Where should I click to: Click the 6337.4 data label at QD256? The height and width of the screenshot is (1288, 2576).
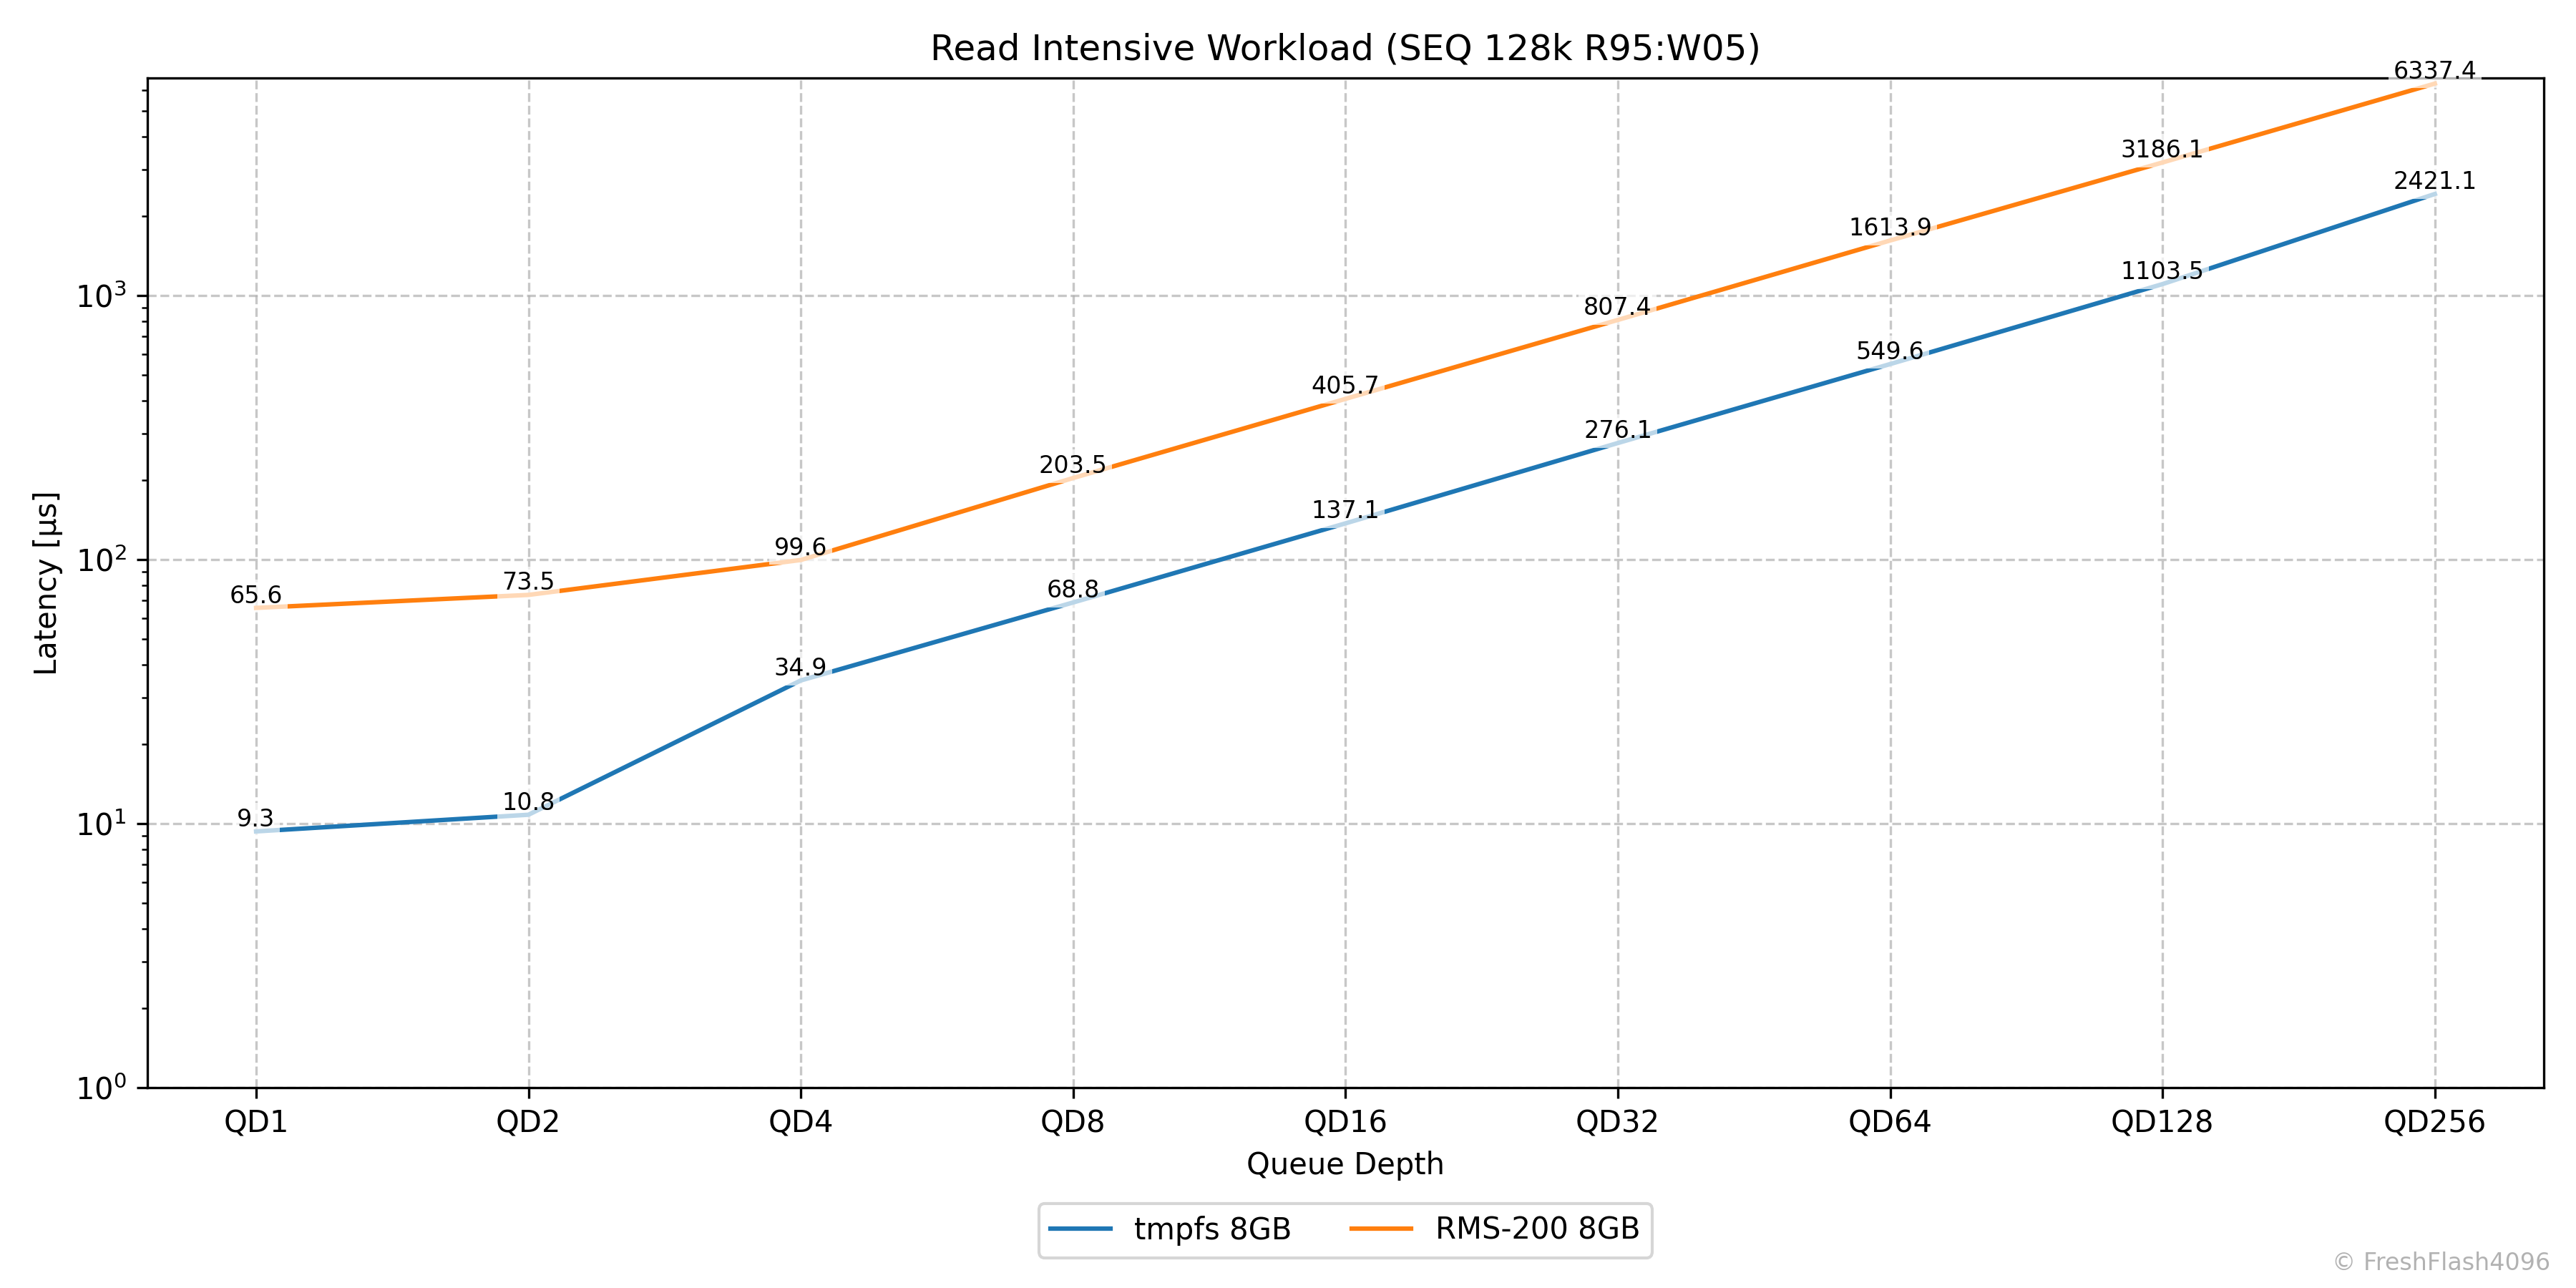(x=2434, y=71)
